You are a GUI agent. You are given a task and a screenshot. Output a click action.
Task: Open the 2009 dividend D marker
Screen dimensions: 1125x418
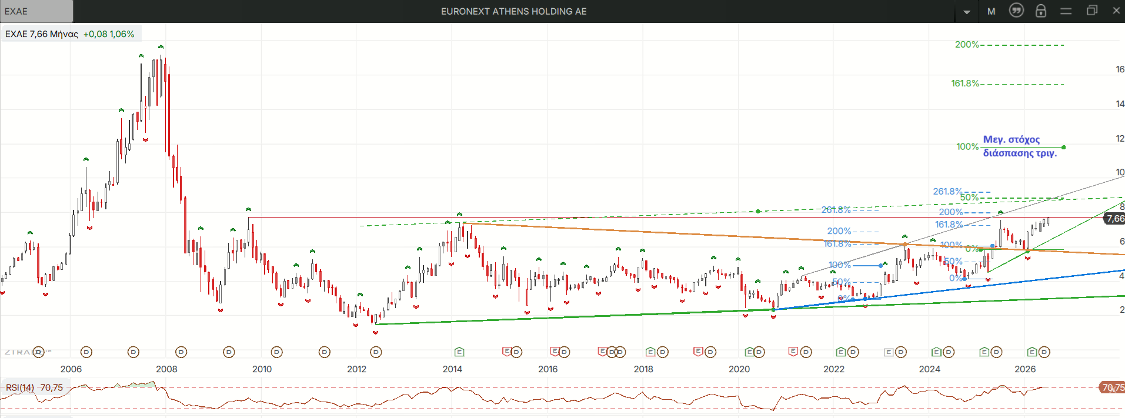tap(229, 352)
